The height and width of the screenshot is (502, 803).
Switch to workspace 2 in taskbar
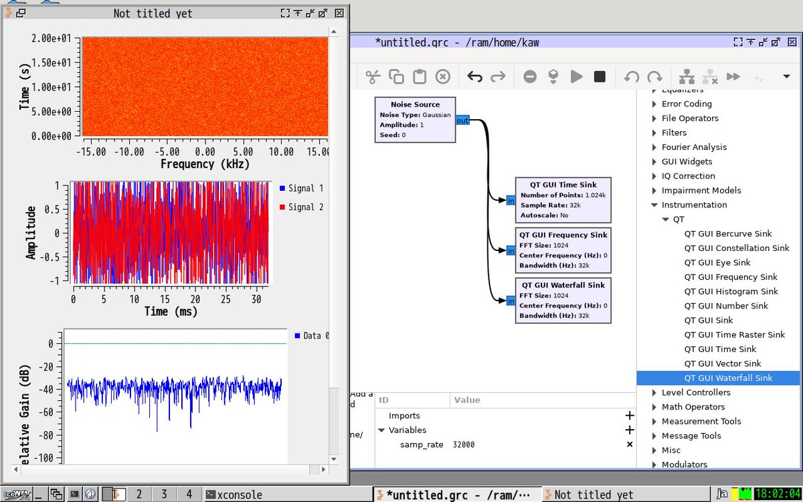[x=139, y=494]
